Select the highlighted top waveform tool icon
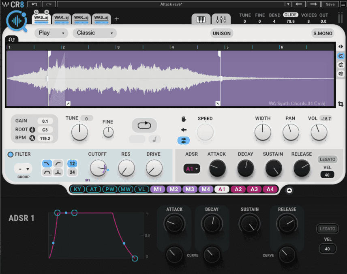The width and height of the screenshot is (347, 274). (341, 56)
